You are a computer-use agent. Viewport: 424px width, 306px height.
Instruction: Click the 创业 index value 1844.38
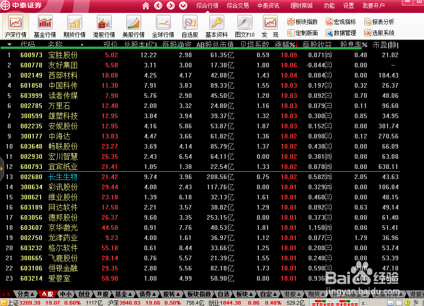pyautogui.click(x=230, y=303)
